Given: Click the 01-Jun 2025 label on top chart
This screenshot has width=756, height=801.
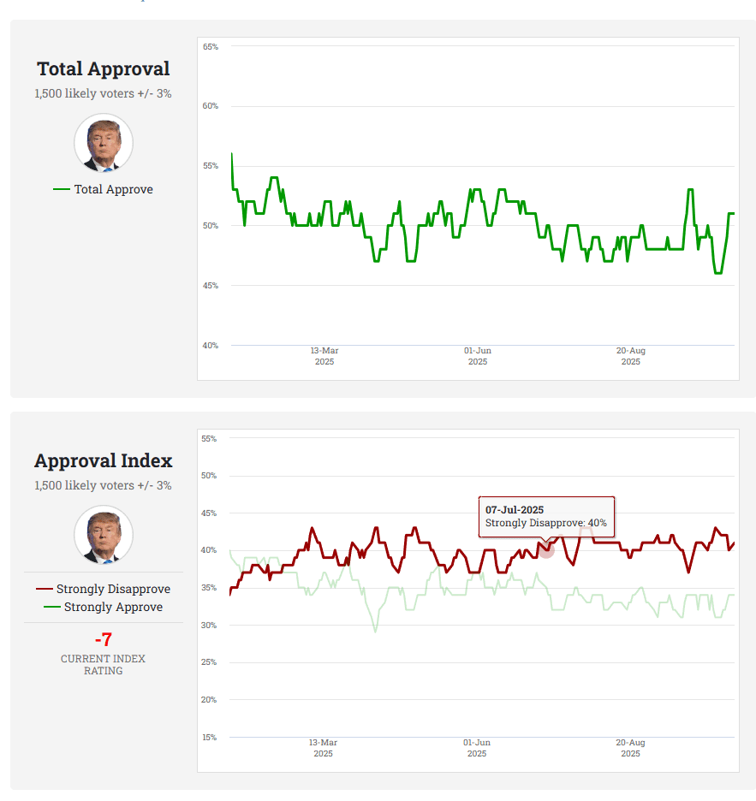Looking at the screenshot, I should point(478,356).
